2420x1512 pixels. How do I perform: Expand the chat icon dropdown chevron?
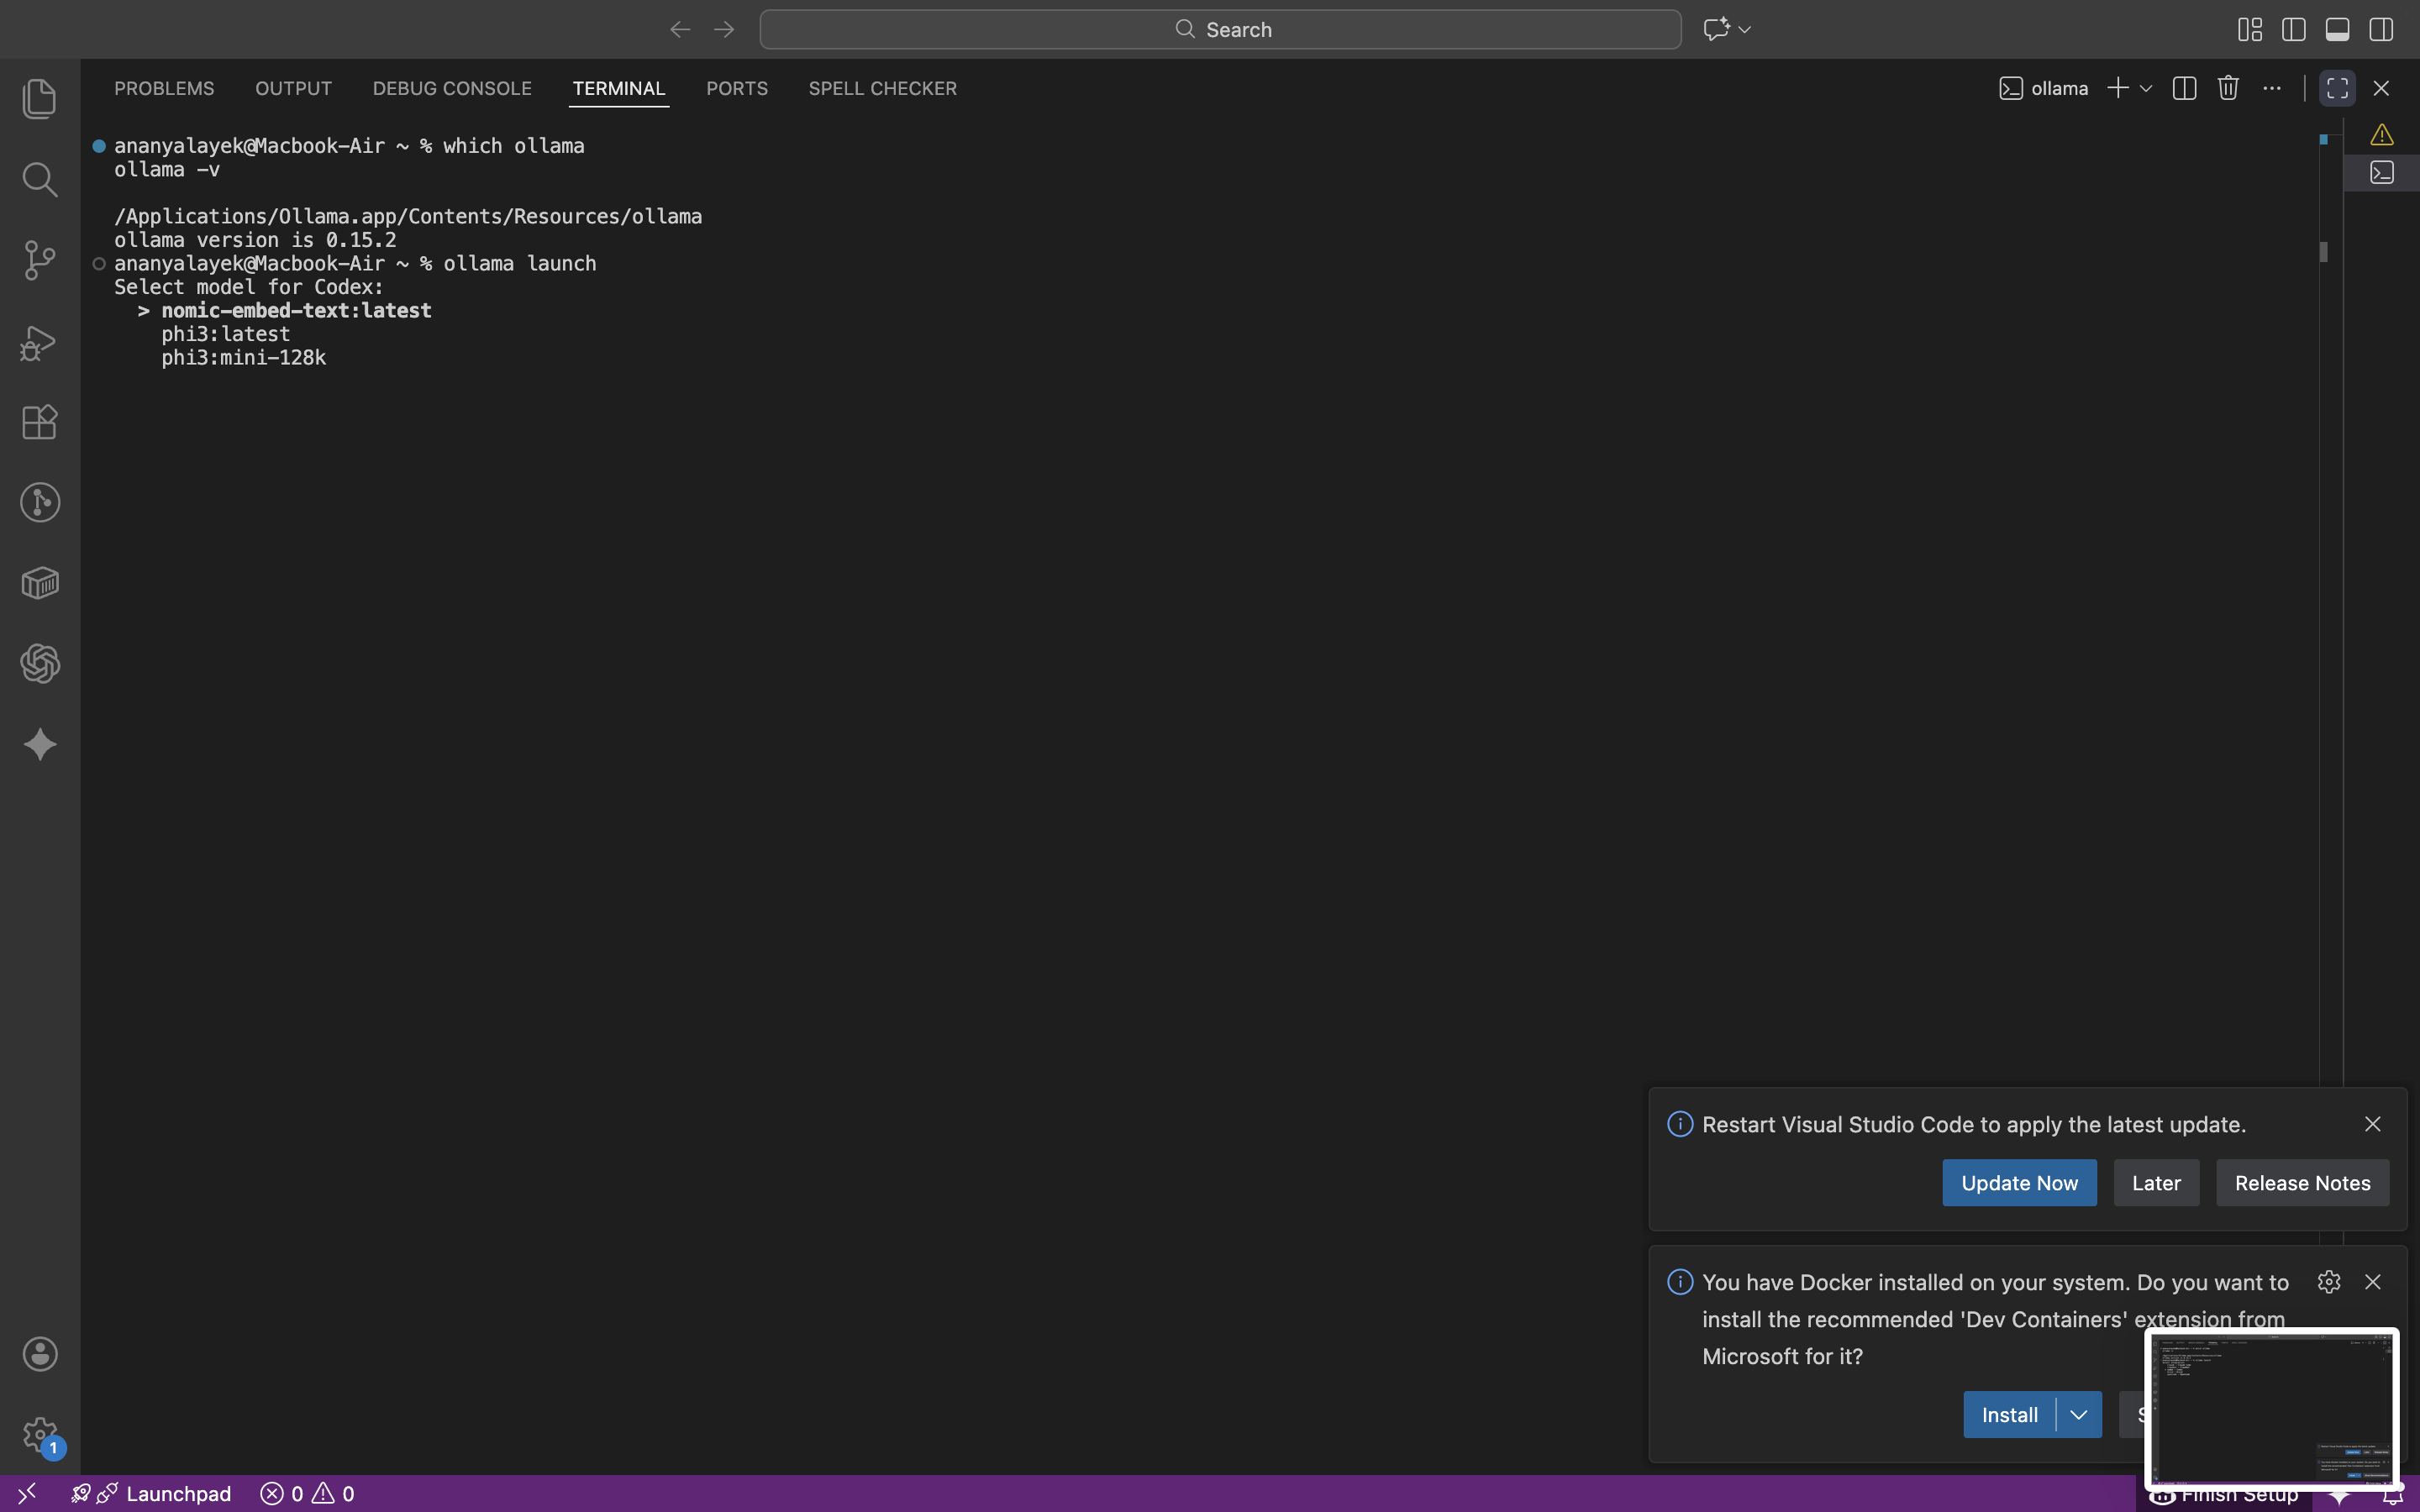point(1745,30)
